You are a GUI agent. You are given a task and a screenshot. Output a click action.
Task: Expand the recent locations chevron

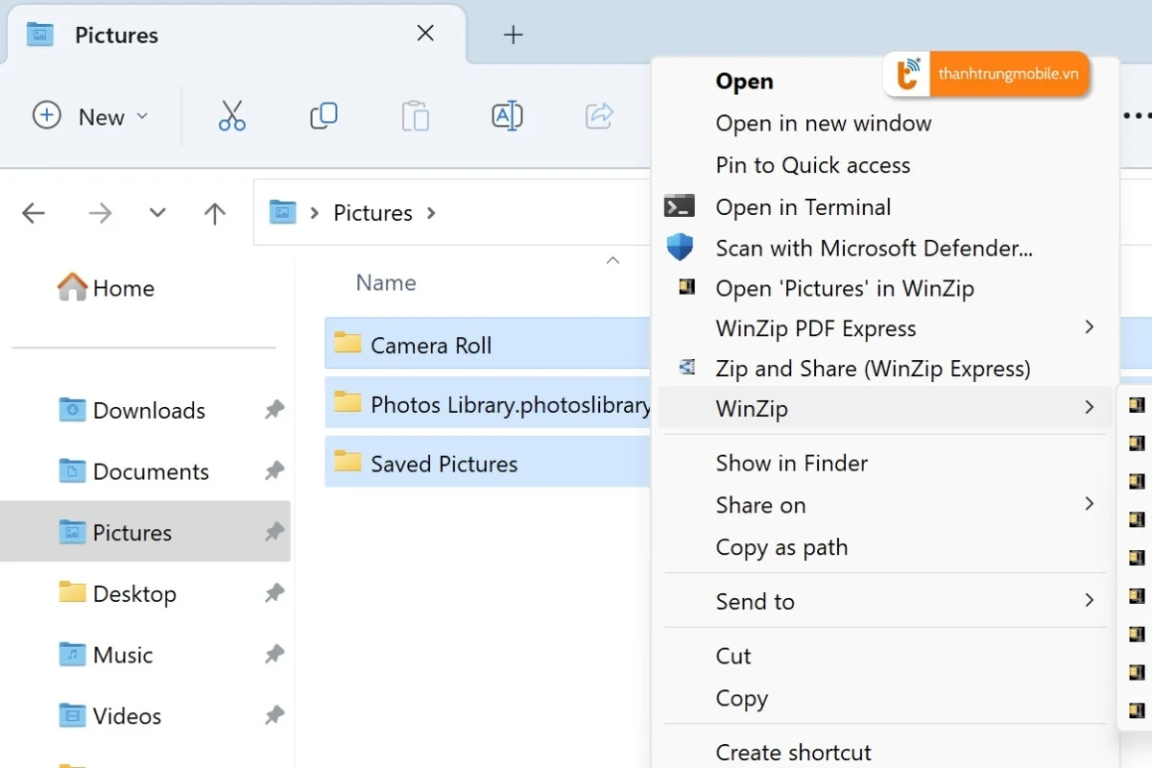click(157, 213)
